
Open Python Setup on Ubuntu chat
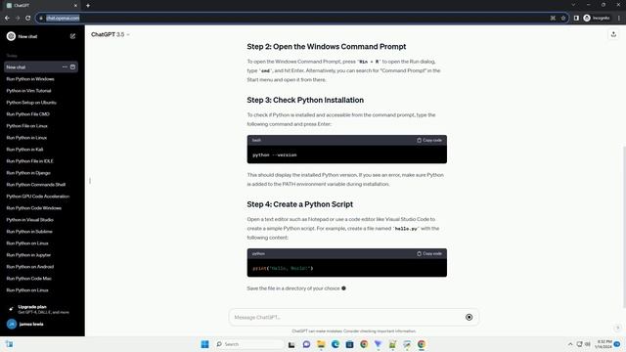(31, 103)
